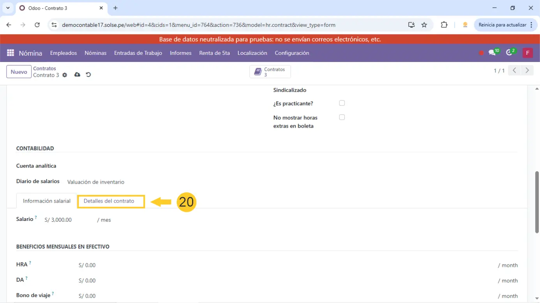Open the Empleados menu
The width and height of the screenshot is (540, 303).
click(x=64, y=53)
